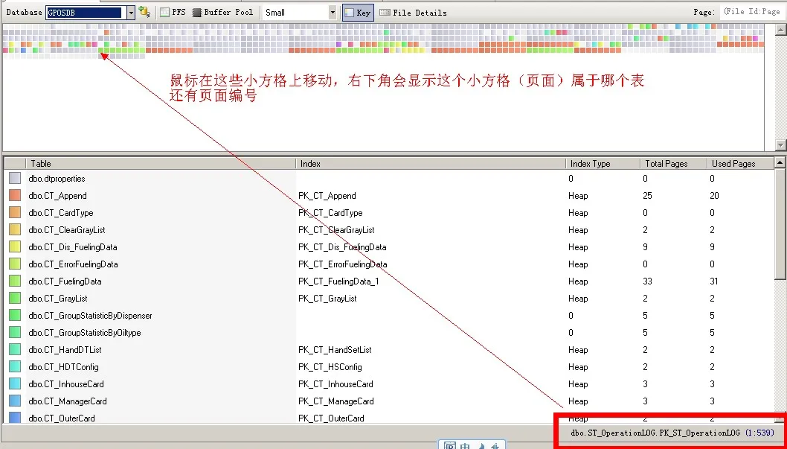Toggle the Key panel button
The image size is (787, 449).
point(359,13)
